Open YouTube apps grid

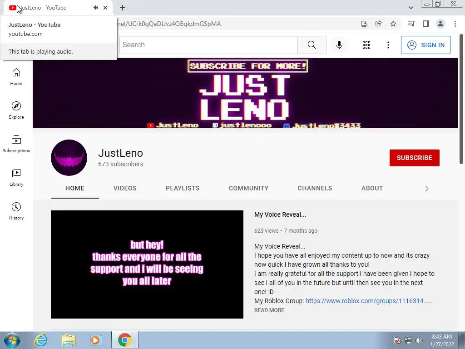(366, 45)
